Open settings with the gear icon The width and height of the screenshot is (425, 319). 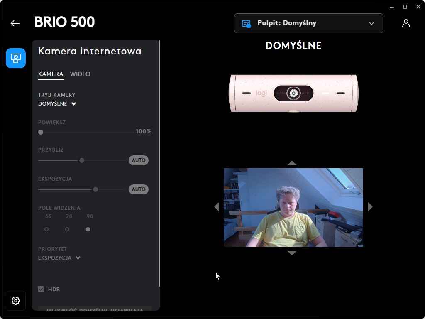[x=16, y=301]
